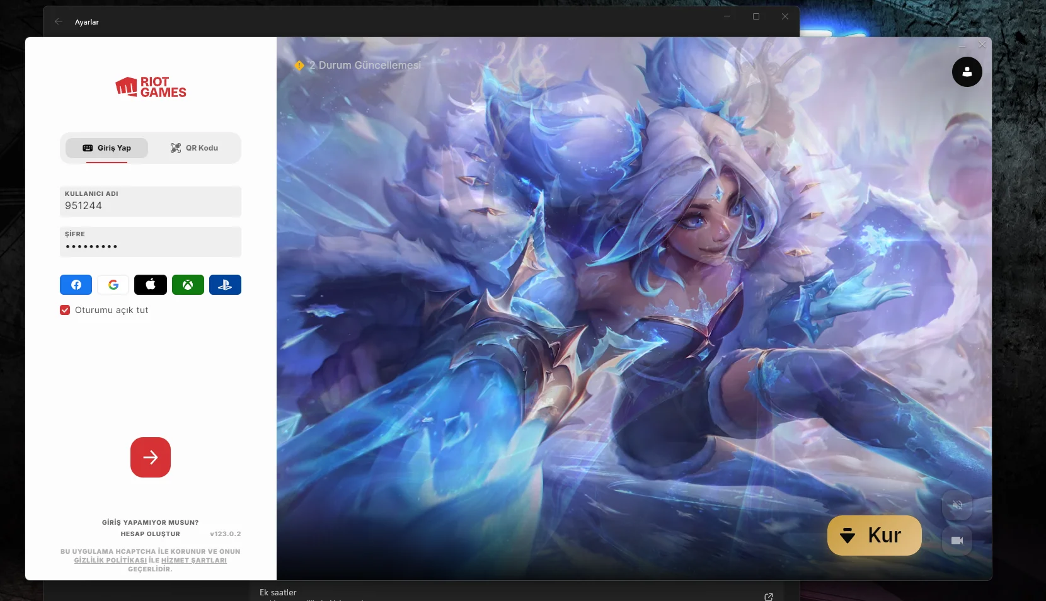The width and height of the screenshot is (1046, 601).
Task: Switch to the QR Kodu tab
Action: [194, 148]
